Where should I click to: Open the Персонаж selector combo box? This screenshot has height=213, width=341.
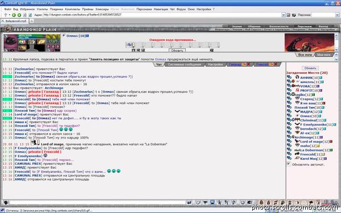pyautogui.click(x=325, y=15)
